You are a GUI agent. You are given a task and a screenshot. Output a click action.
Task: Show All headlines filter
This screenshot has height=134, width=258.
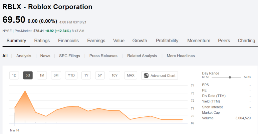click(x=5, y=56)
